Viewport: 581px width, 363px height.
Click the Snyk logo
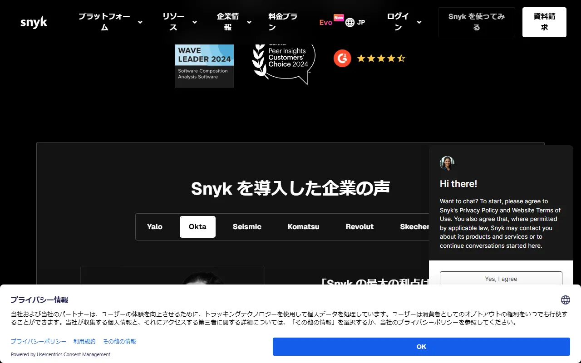point(34,22)
